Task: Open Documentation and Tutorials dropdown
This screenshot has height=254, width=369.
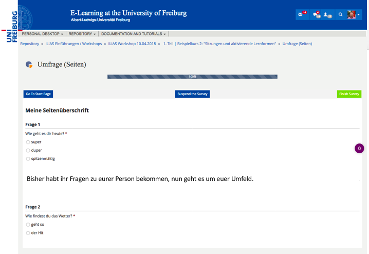Action: tap(133, 34)
